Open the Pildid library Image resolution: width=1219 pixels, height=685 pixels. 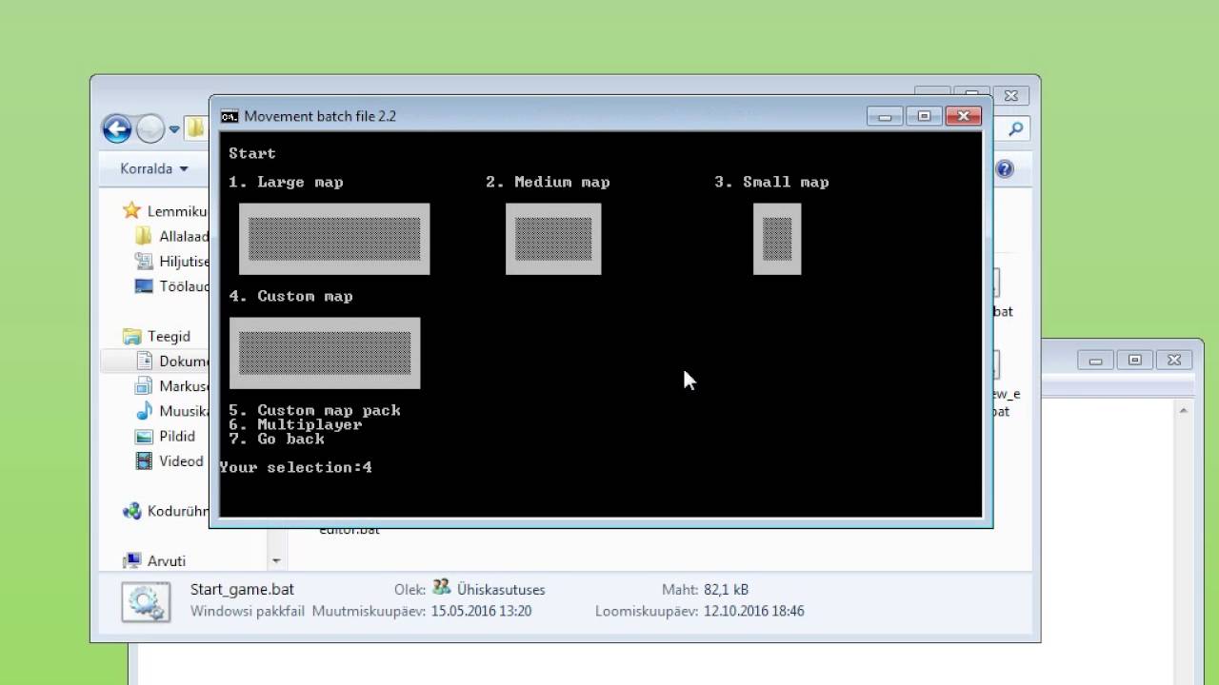[166, 436]
